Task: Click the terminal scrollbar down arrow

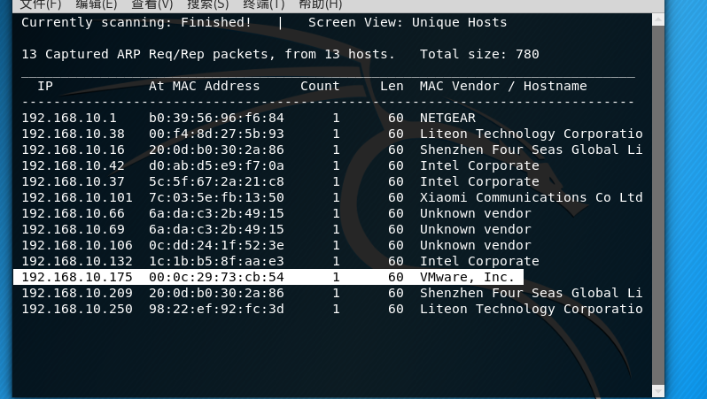Action: pos(658,391)
